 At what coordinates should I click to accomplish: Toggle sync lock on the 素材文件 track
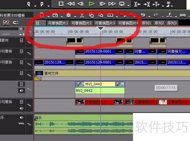[x=29, y=75]
